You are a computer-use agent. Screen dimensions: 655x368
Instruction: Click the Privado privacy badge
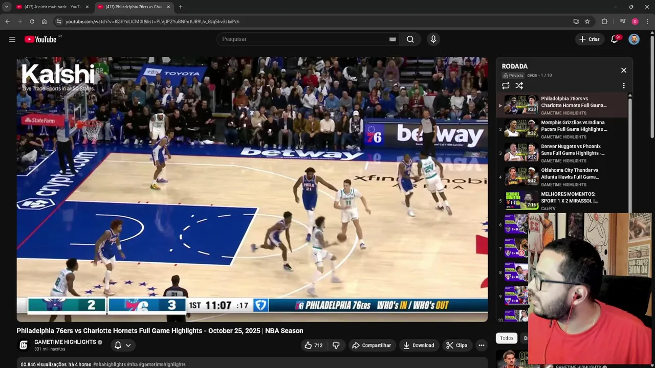tap(513, 76)
